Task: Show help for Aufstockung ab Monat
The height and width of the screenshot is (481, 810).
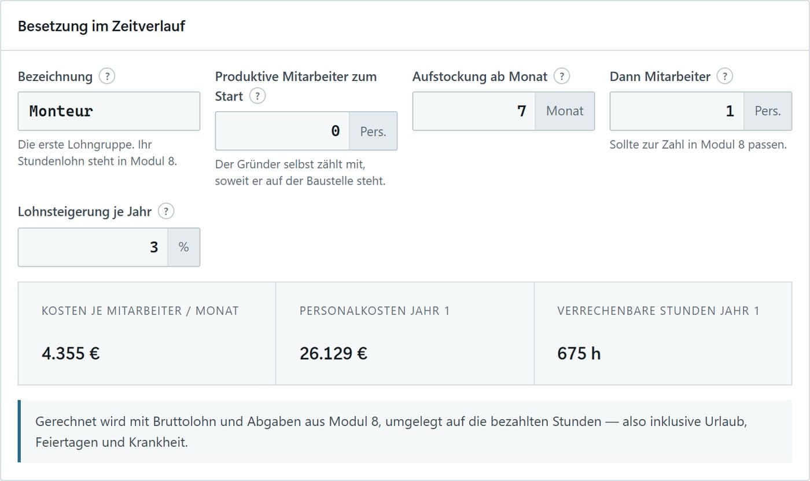Action: click(x=562, y=76)
